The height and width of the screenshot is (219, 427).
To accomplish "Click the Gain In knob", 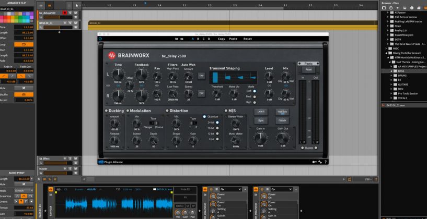I will (261, 138).
